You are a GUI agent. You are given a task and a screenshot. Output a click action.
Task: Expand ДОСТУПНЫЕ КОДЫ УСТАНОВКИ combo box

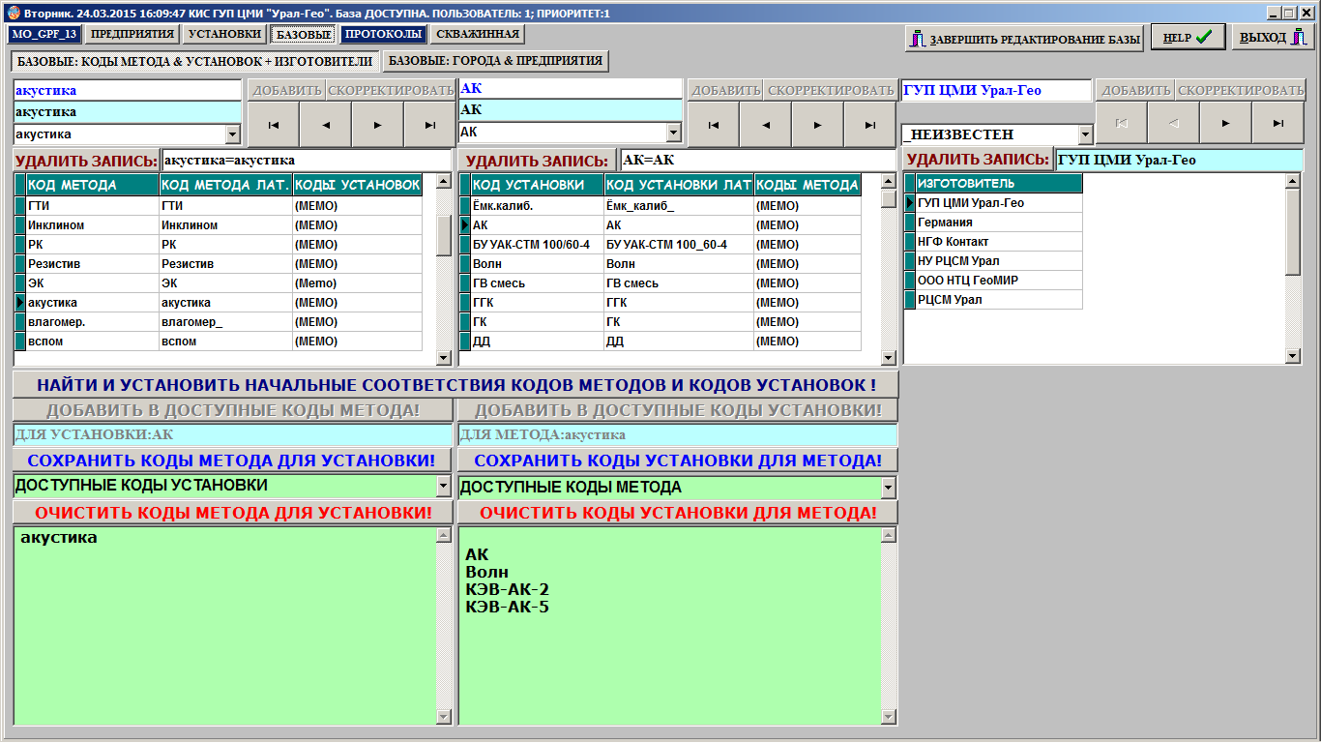[444, 486]
